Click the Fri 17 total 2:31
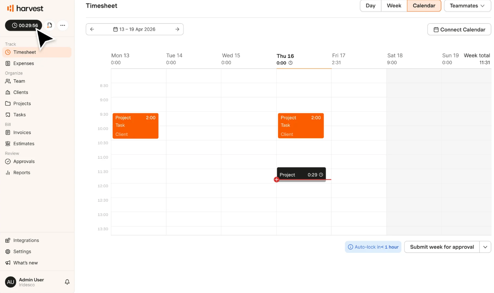The image size is (494, 293). click(336, 63)
